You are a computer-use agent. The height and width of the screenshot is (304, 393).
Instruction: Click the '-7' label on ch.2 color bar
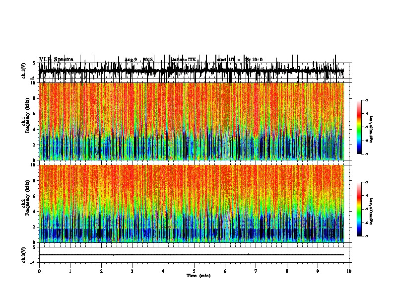pos(366,236)
